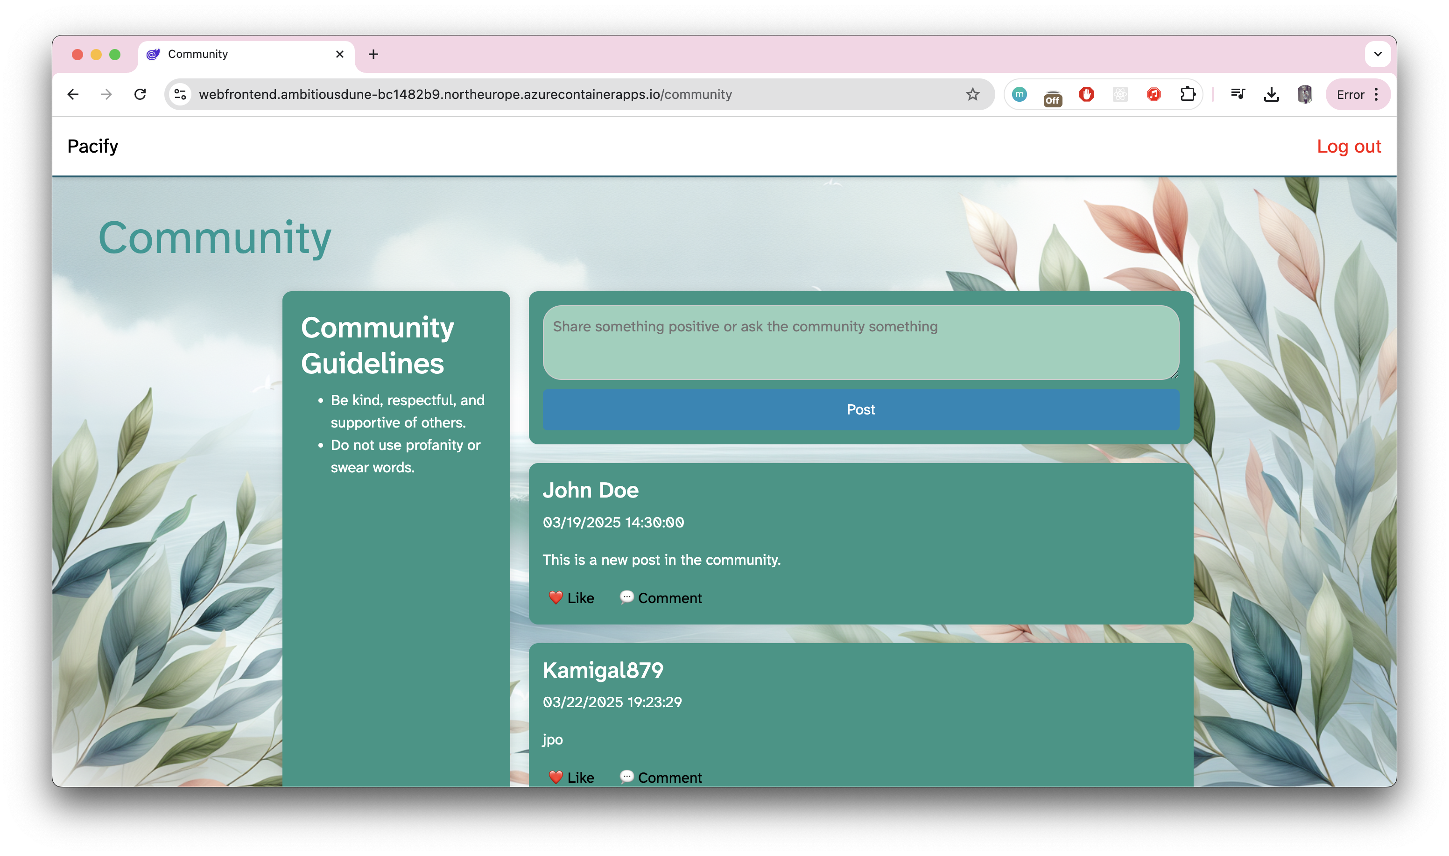
Task: Open the site information icon in address bar
Action: coord(180,94)
